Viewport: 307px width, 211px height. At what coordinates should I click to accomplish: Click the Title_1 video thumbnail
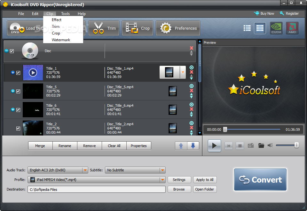pyautogui.click(x=33, y=73)
